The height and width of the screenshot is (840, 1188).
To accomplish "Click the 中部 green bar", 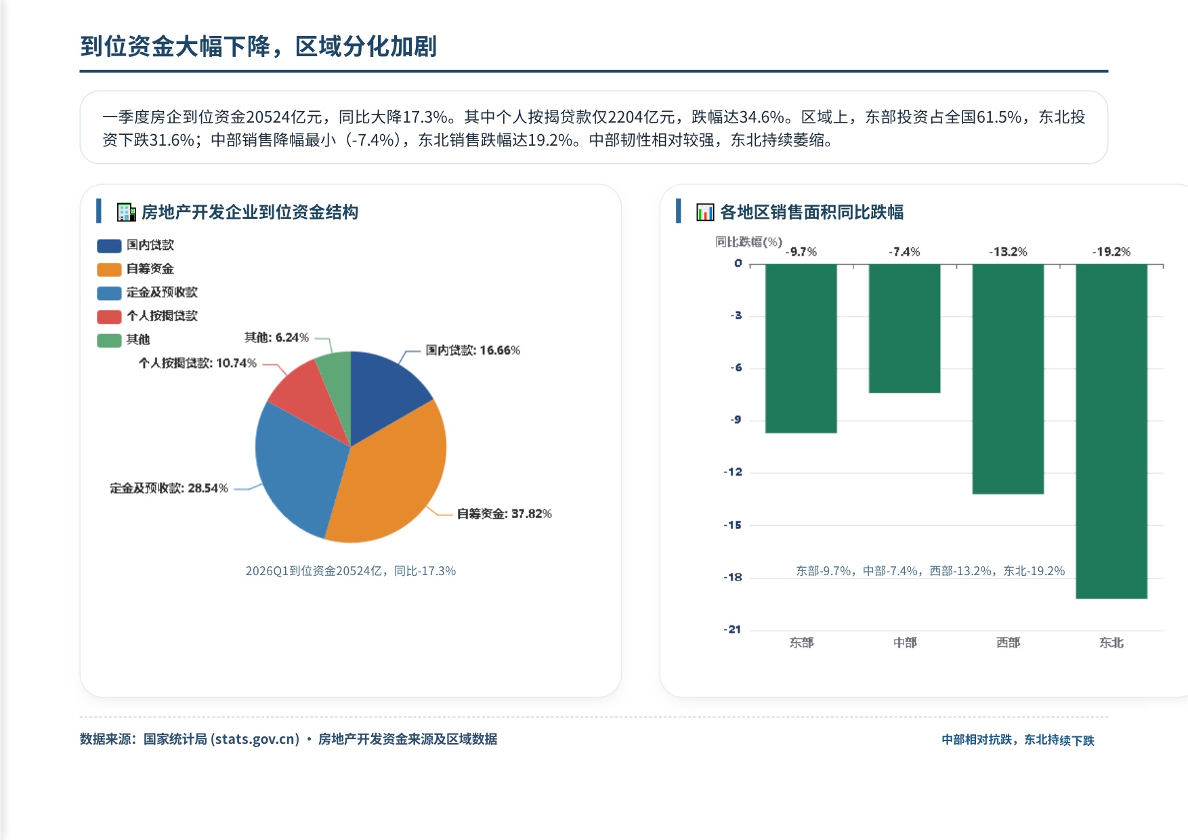I will point(905,329).
